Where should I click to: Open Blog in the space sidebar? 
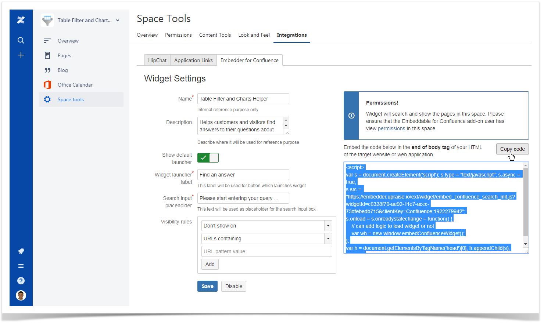tap(81, 70)
